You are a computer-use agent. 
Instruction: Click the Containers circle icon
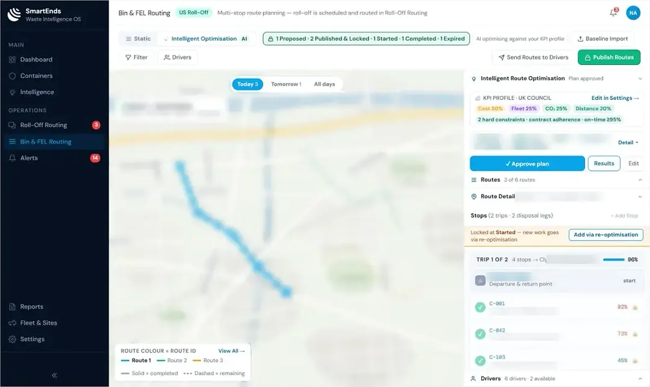(x=12, y=76)
